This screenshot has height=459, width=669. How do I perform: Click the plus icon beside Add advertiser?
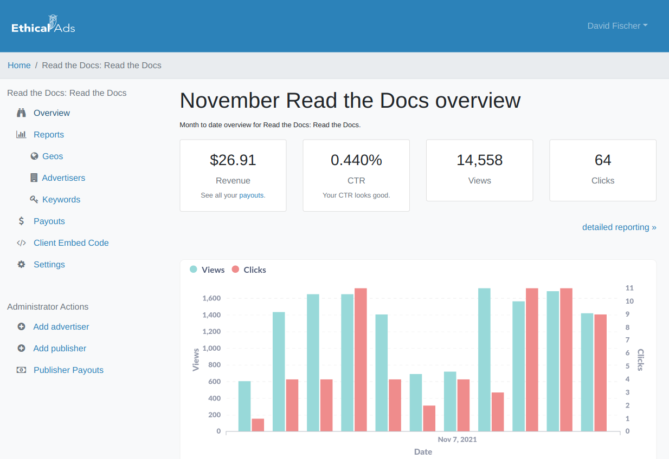(21, 327)
